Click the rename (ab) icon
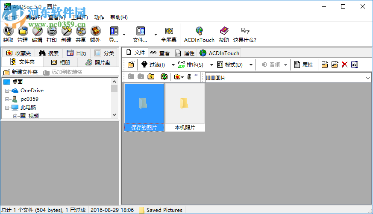The width and height of the screenshot is (373, 214). click(x=354, y=64)
